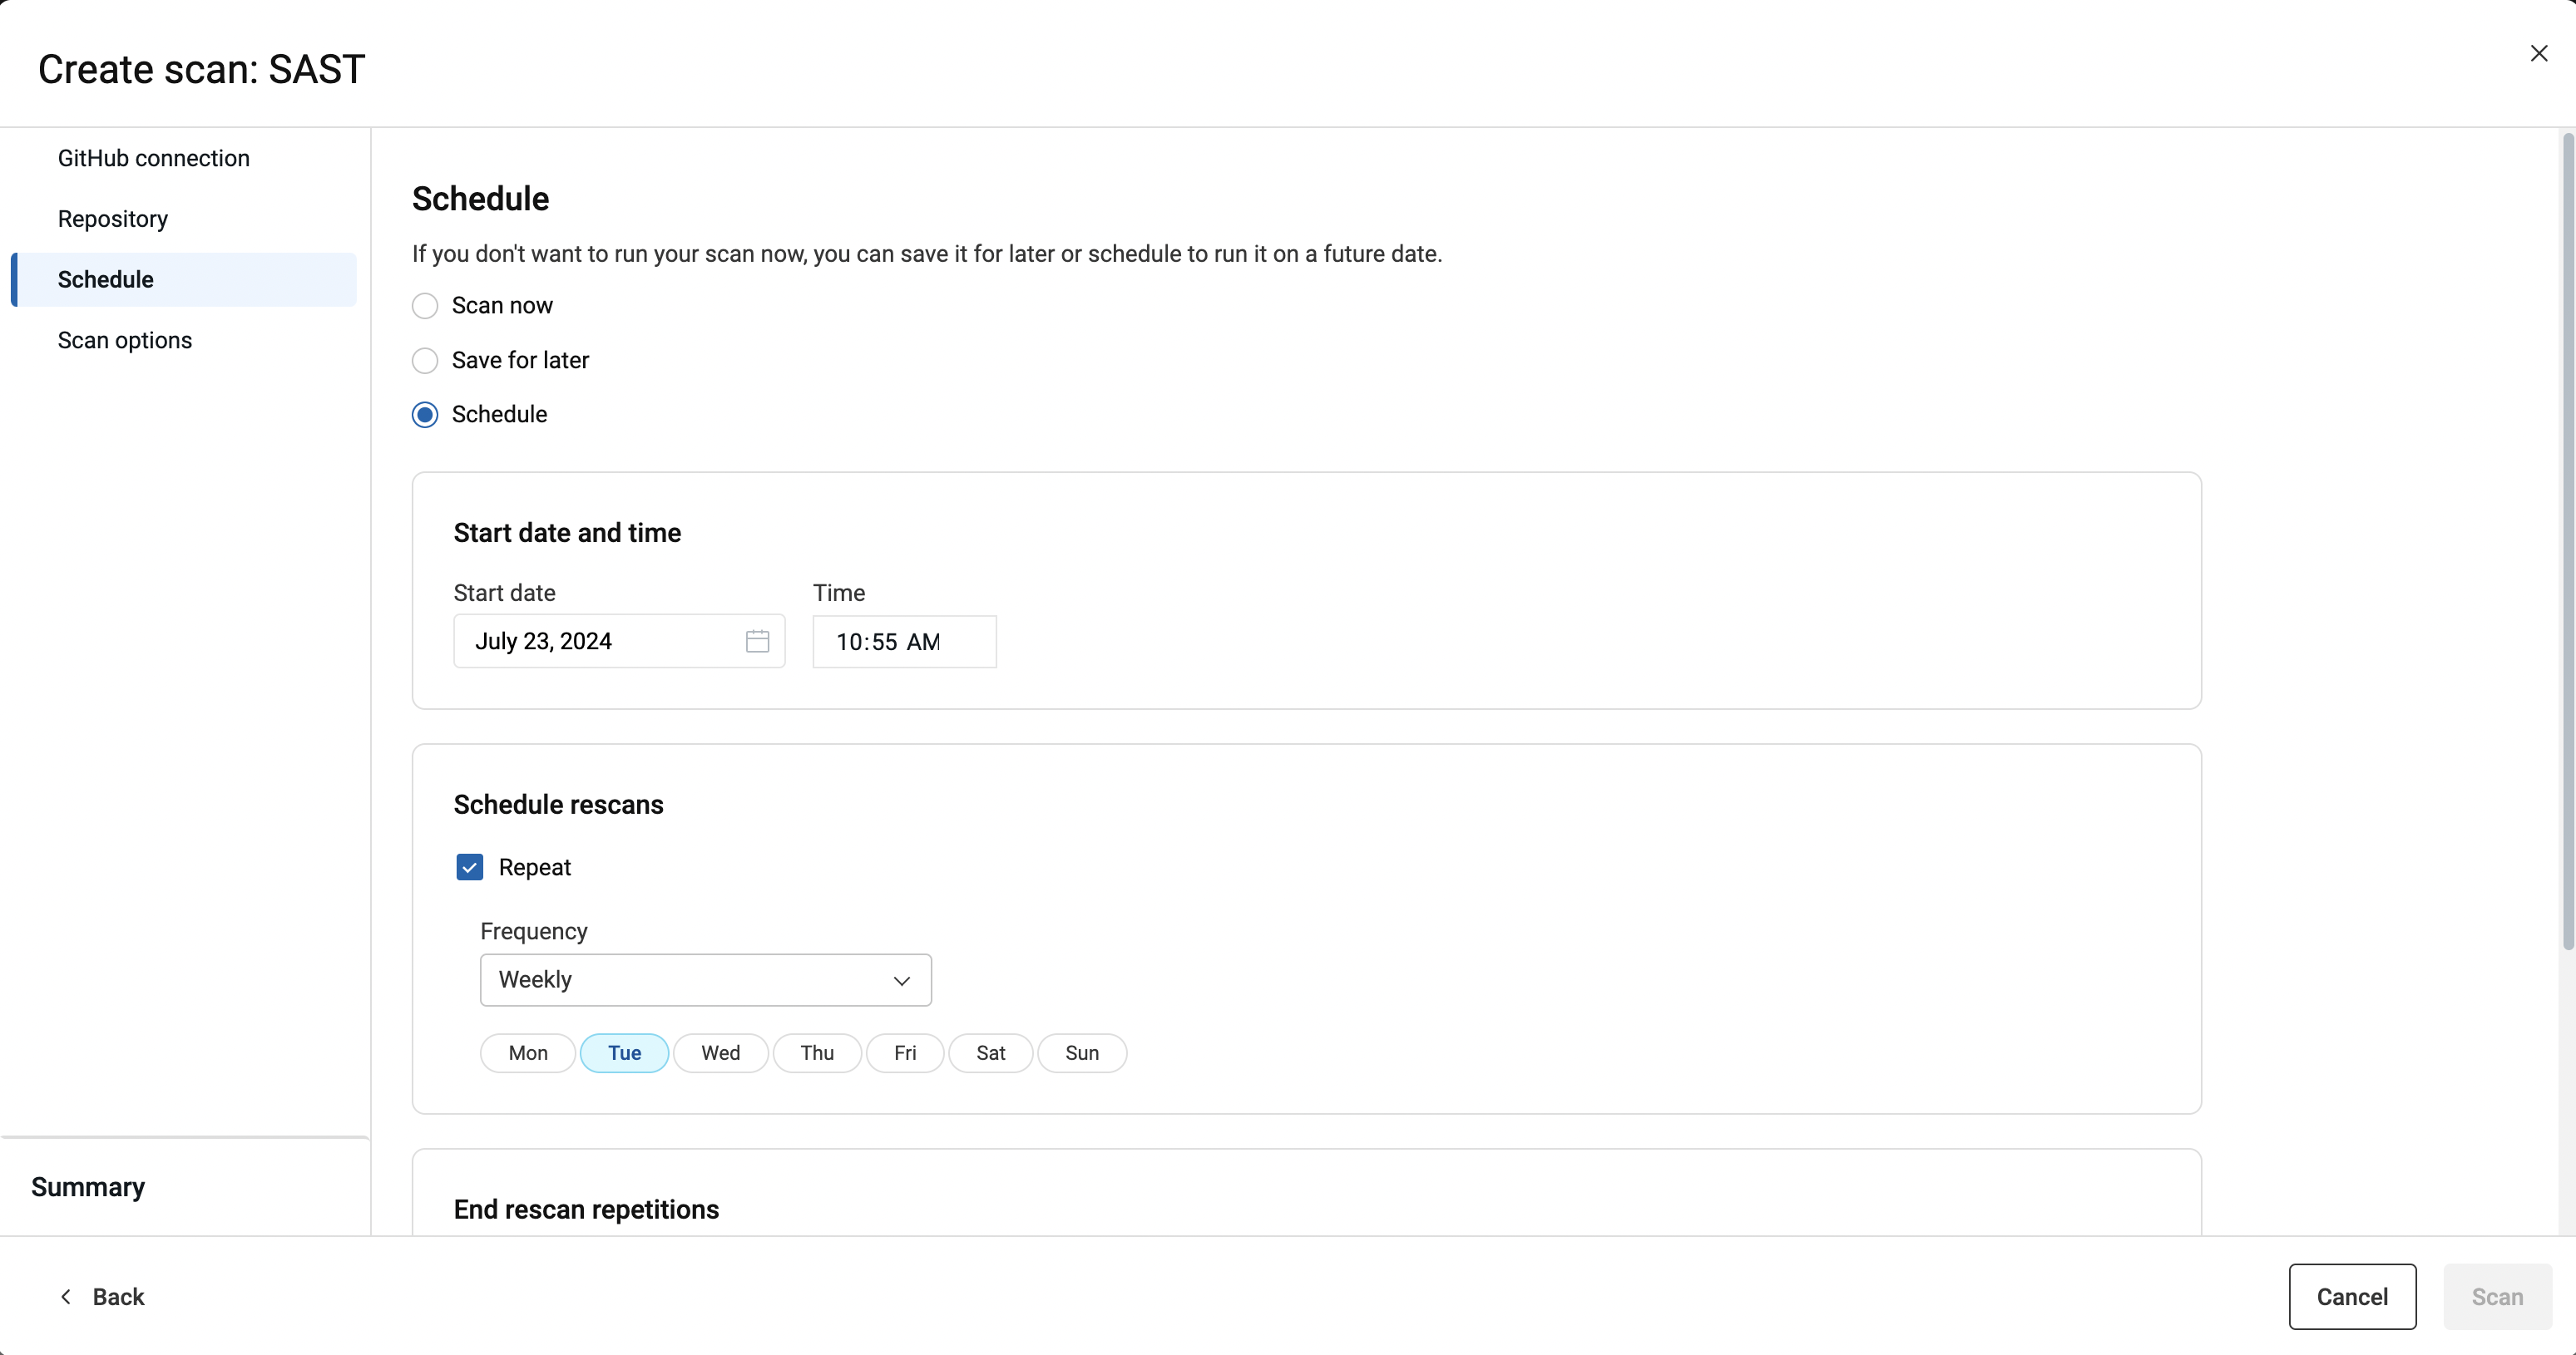The height and width of the screenshot is (1355, 2576).
Task: Deselect the Tue day chip
Action: coord(624,1053)
